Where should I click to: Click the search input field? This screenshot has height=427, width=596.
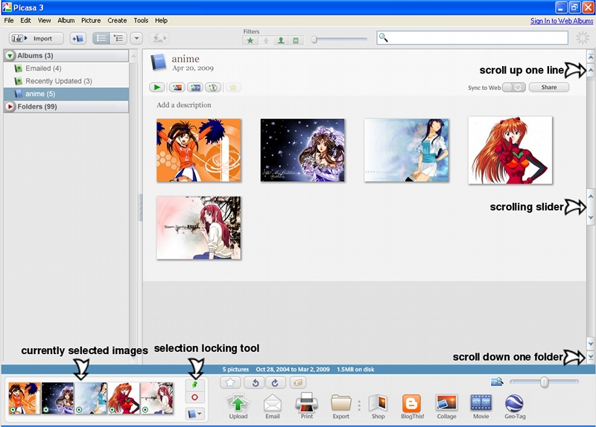(x=472, y=38)
